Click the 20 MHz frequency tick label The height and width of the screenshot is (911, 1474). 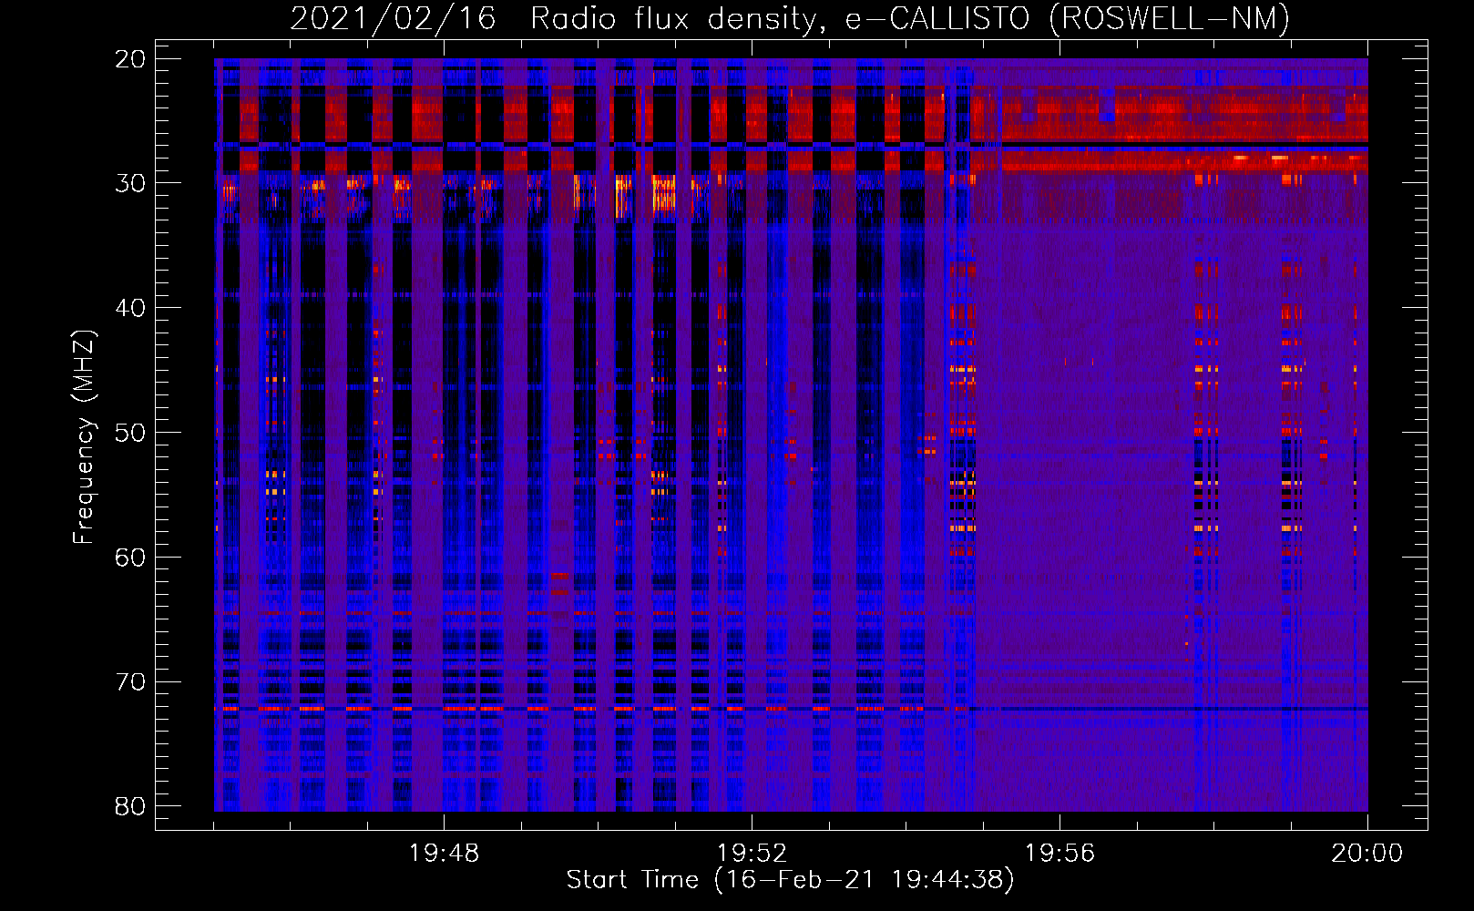point(130,59)
